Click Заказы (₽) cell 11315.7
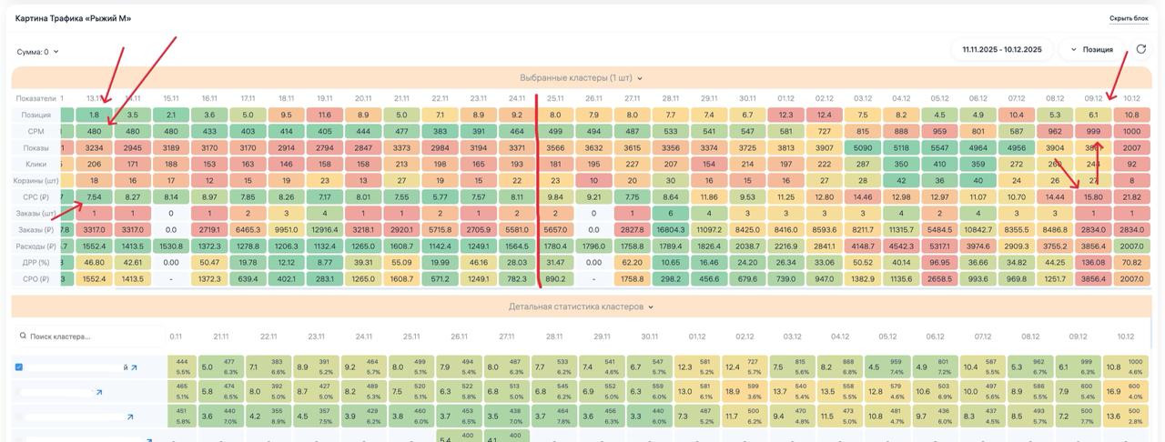The image size is (1165, 442). 901,229
